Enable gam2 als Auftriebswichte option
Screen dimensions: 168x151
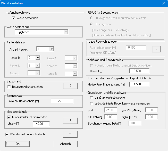91,98
